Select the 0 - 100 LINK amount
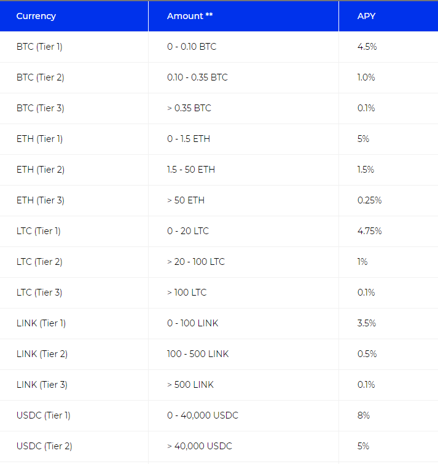 click(192, 323)
